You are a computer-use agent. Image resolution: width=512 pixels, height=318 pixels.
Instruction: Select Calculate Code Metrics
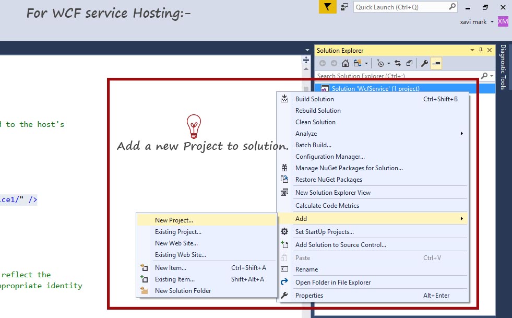coord(373,205)
